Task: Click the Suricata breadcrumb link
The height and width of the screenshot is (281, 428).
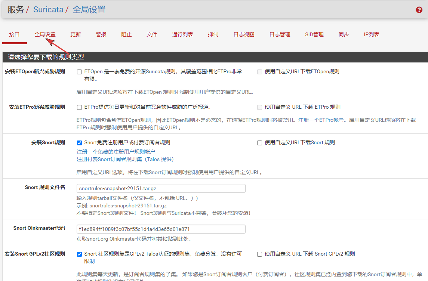Action: [x=48, y=10]
